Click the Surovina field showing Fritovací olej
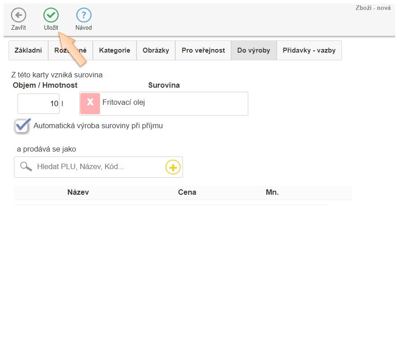401x340 pixels. click(x=173, y=103)
